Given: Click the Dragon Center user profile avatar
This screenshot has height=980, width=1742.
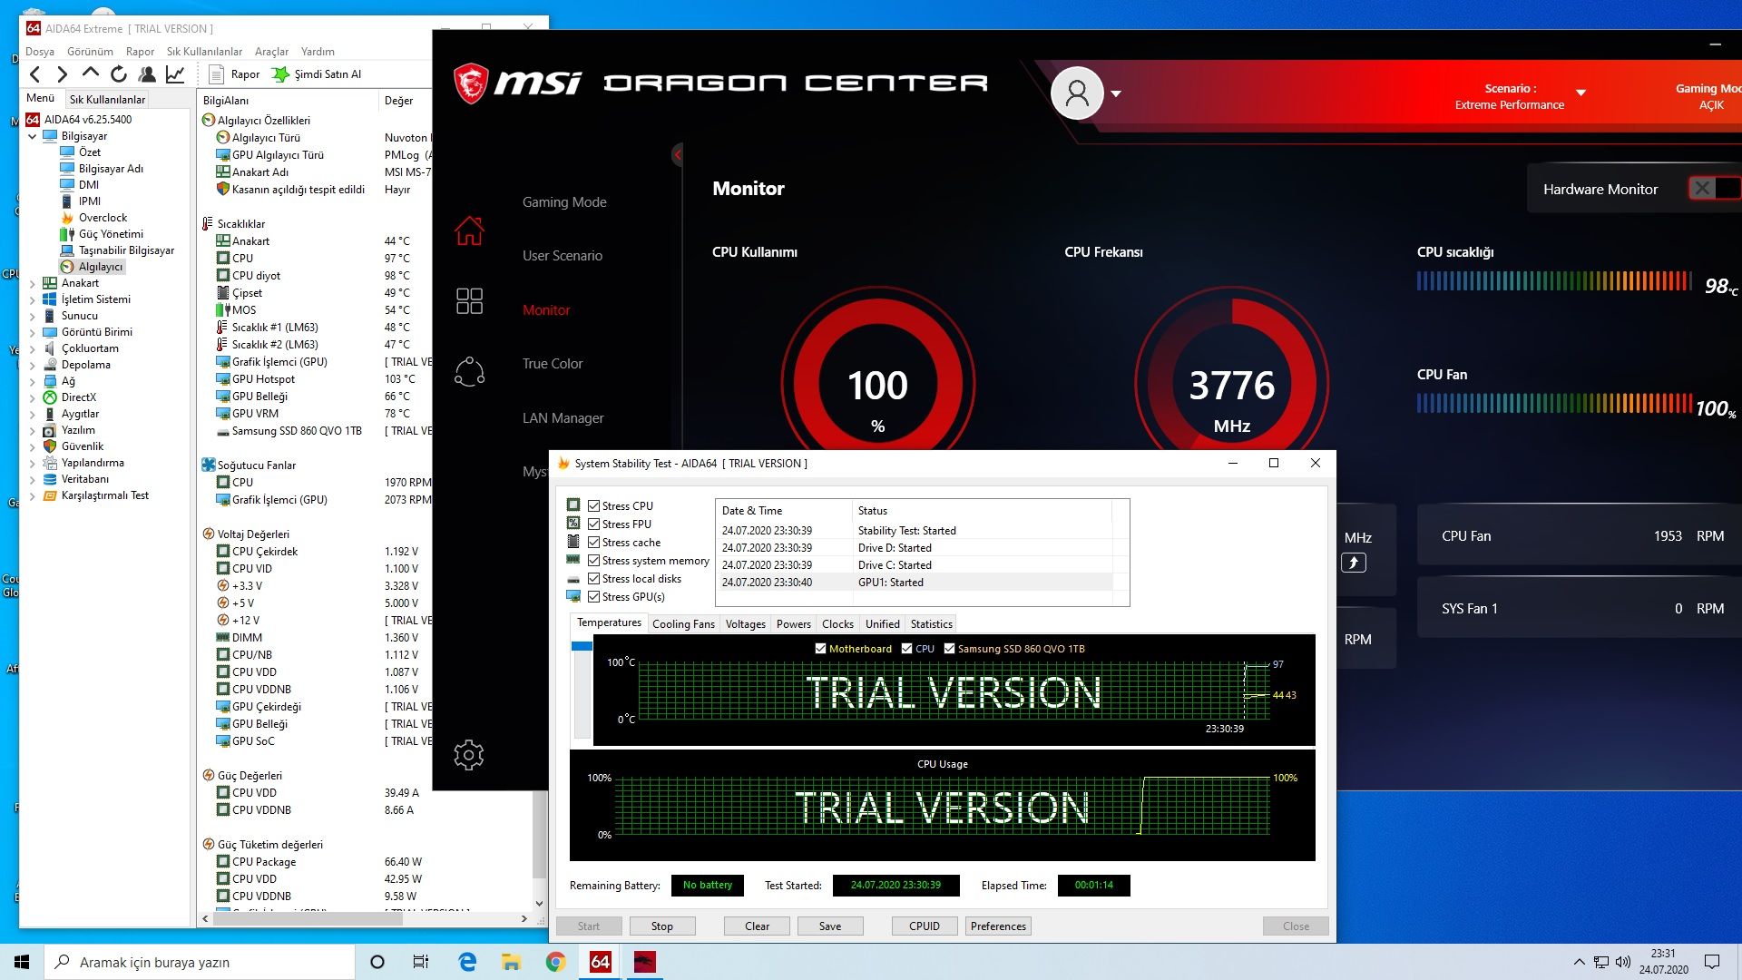Looking at the screenshot, I should [1077, 93].
